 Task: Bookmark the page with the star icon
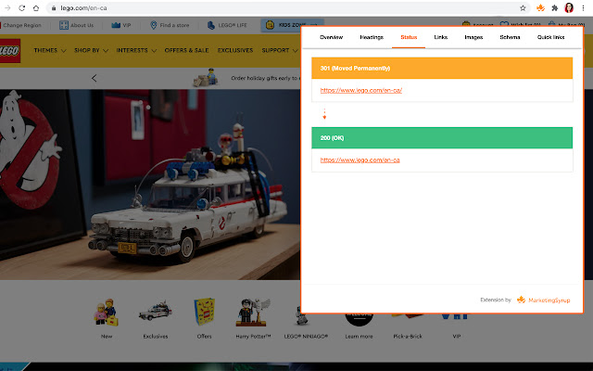click(523, 8)
